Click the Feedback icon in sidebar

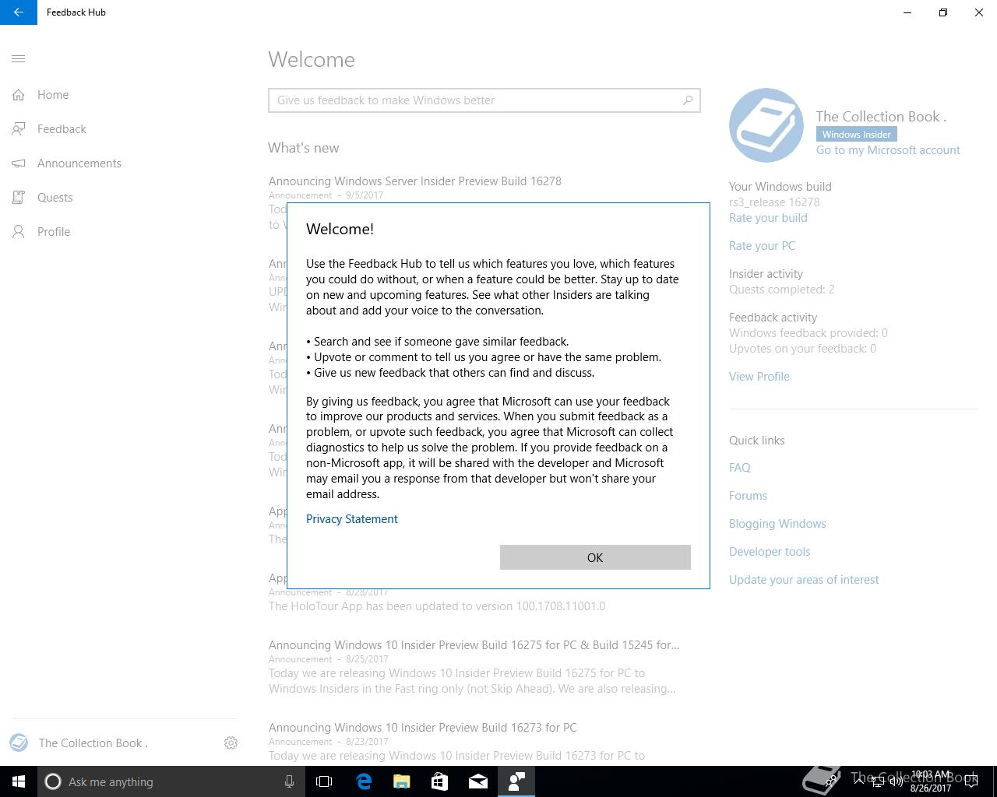click(x=19, y=129)
